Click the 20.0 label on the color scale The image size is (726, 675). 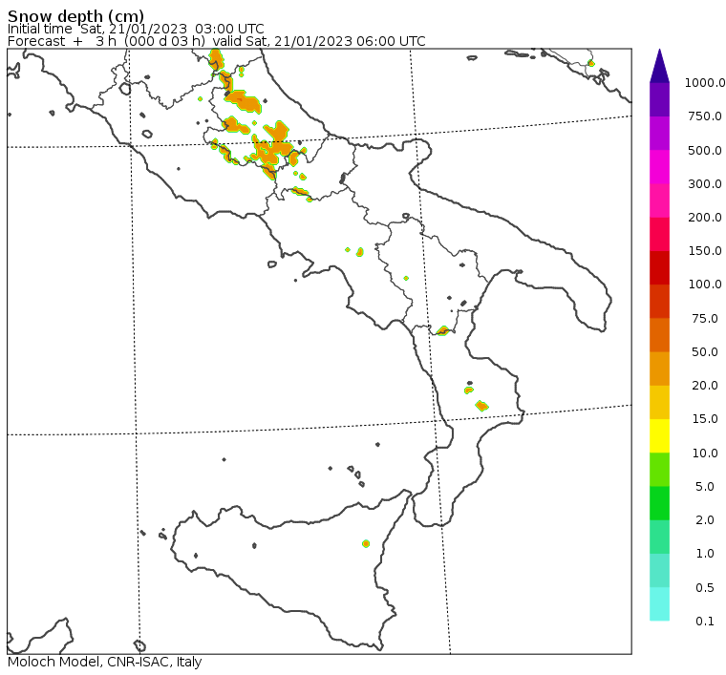click(x=705, y=385)
